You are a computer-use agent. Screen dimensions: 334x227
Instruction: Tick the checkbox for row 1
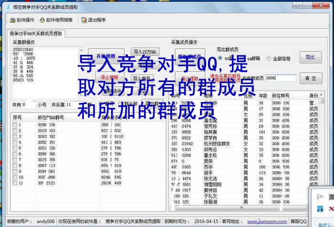[15, 125]
